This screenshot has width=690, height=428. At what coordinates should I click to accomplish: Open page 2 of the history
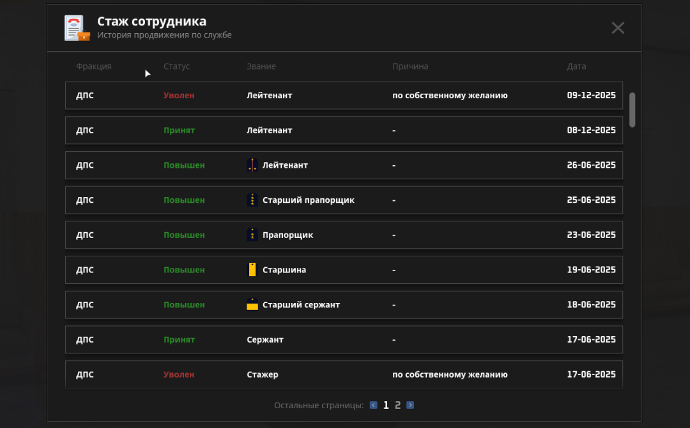tap(398, 405)
